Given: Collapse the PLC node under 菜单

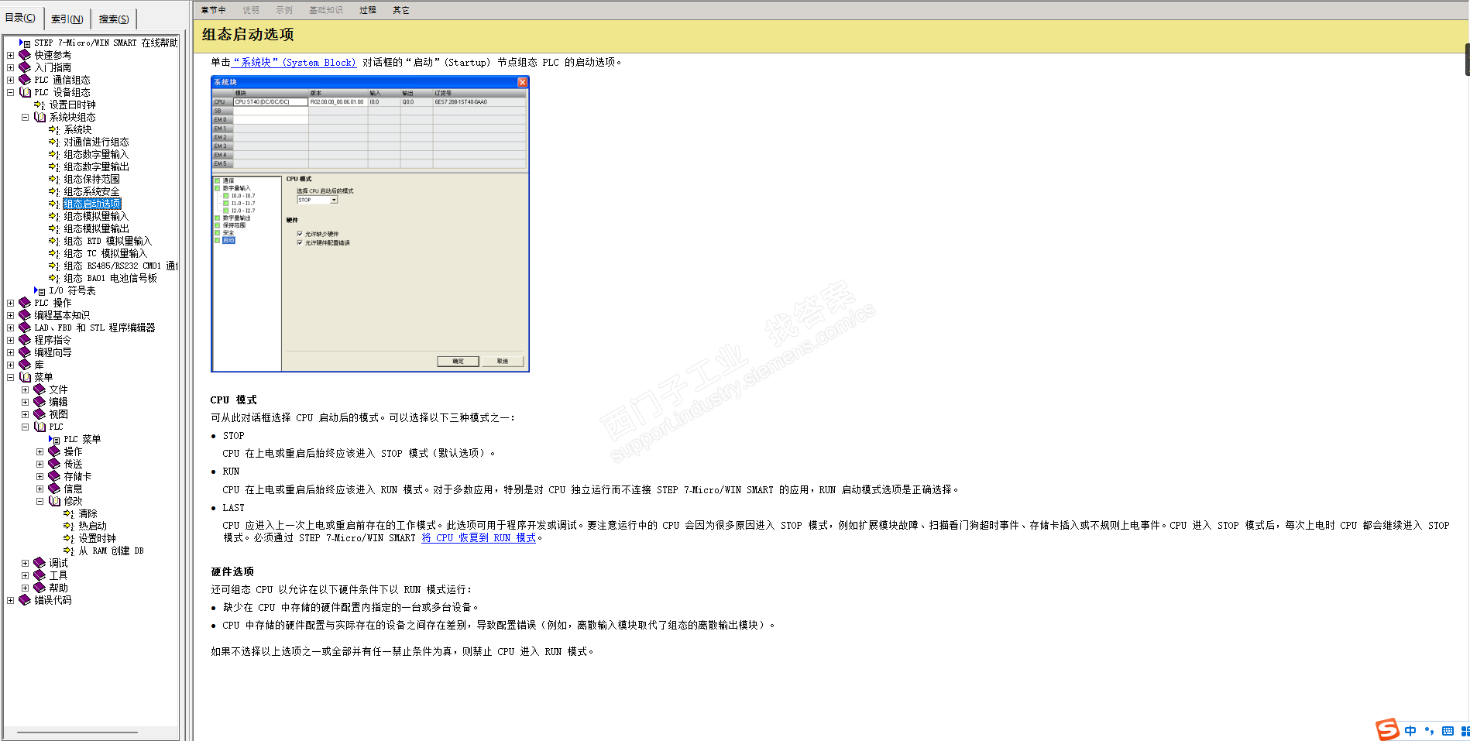Looking at the screenshot, I should 25,427.
